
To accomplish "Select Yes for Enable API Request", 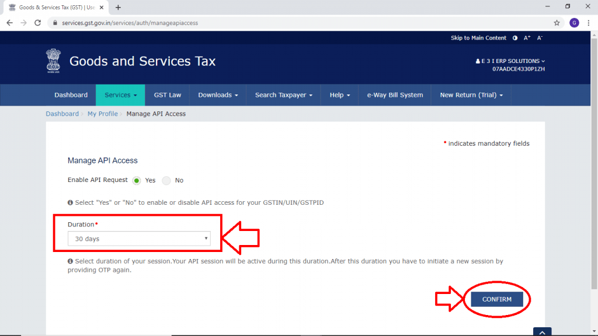I will 137,181.
